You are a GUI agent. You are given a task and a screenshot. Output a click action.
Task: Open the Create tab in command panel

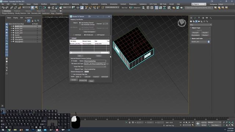[191, 18]
